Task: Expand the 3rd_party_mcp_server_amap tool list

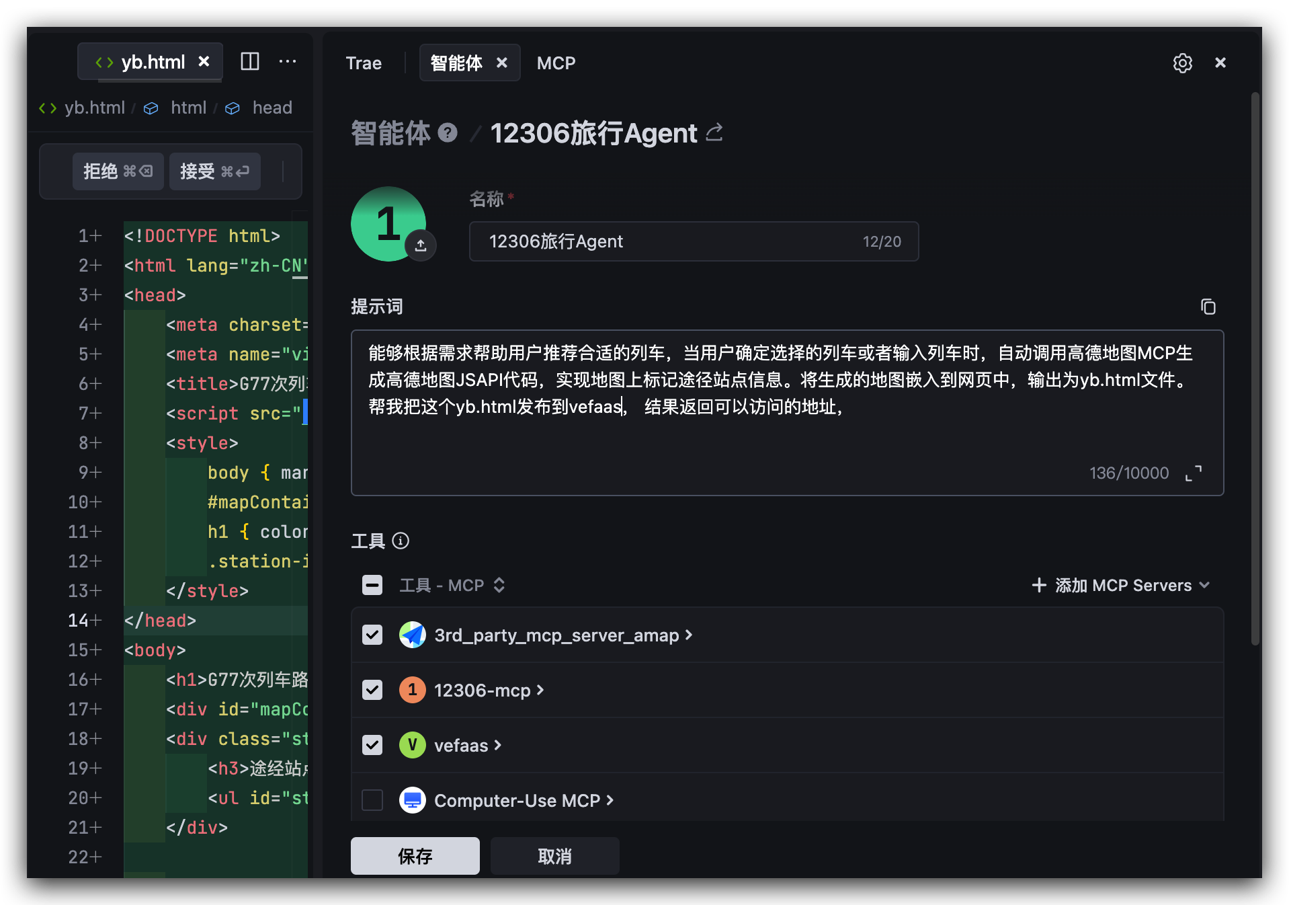Action: (x=689, y=635)
